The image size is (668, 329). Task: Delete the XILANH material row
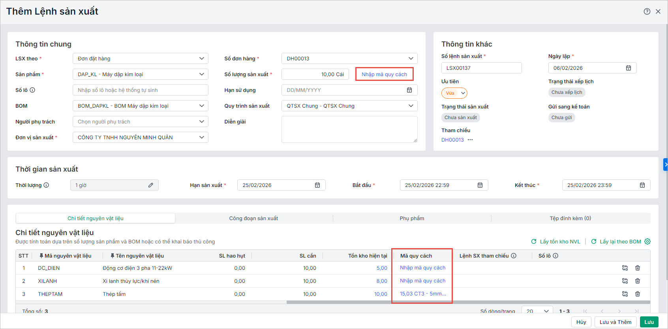[x=638, y=281]
